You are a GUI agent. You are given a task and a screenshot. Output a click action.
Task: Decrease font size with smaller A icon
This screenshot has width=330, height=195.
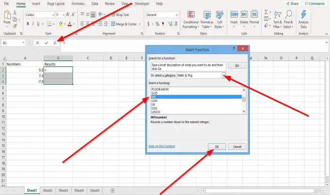tap(73, 15)
